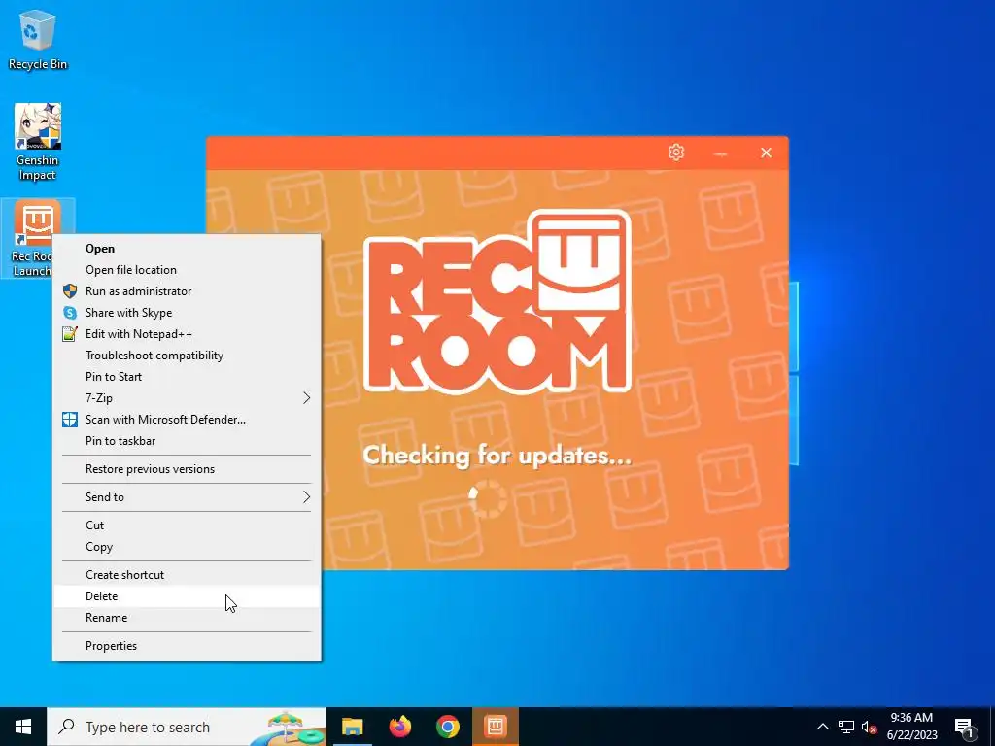Screen dimensions: 995x746
Task: Open Properties from the context menu
Action: click(187, 646)
